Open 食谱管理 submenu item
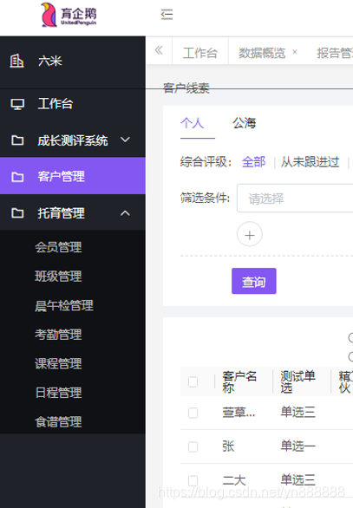Image resolution: width=353 pixels, height=508 pixels. 58,422
